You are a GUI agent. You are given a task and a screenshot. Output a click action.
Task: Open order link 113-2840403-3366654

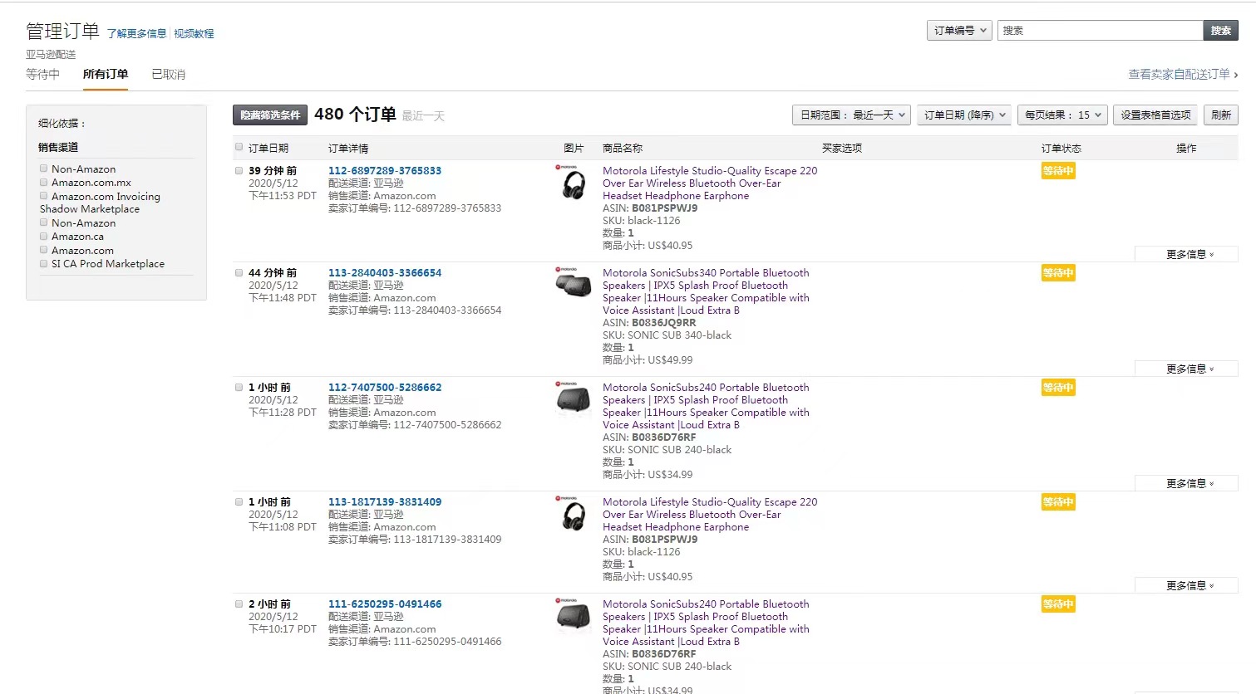385,272
